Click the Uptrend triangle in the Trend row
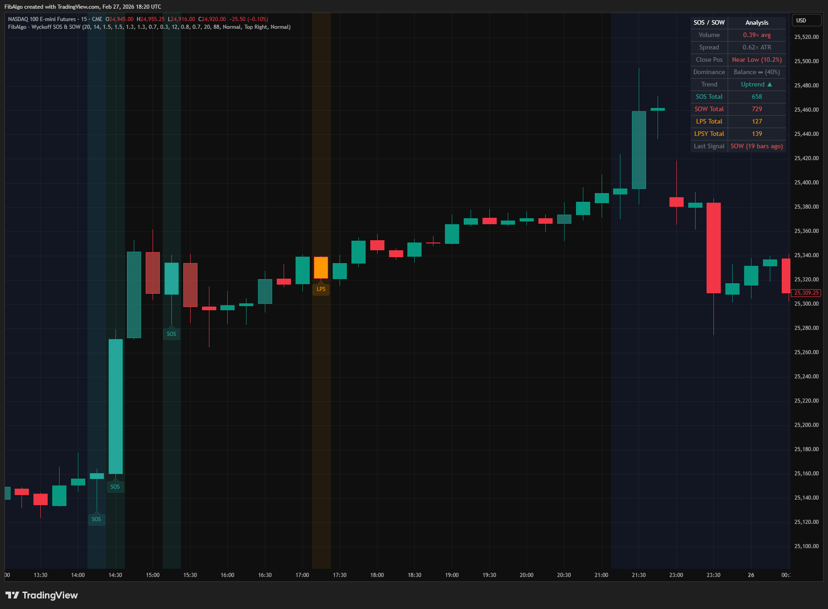This screenshot has height=609, width=828. tap(769, 84)
